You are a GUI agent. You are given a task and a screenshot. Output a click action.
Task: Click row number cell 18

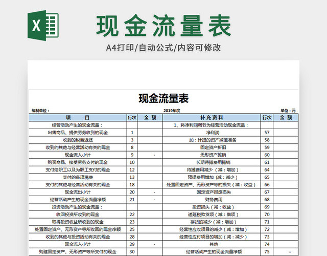point(132,185)
